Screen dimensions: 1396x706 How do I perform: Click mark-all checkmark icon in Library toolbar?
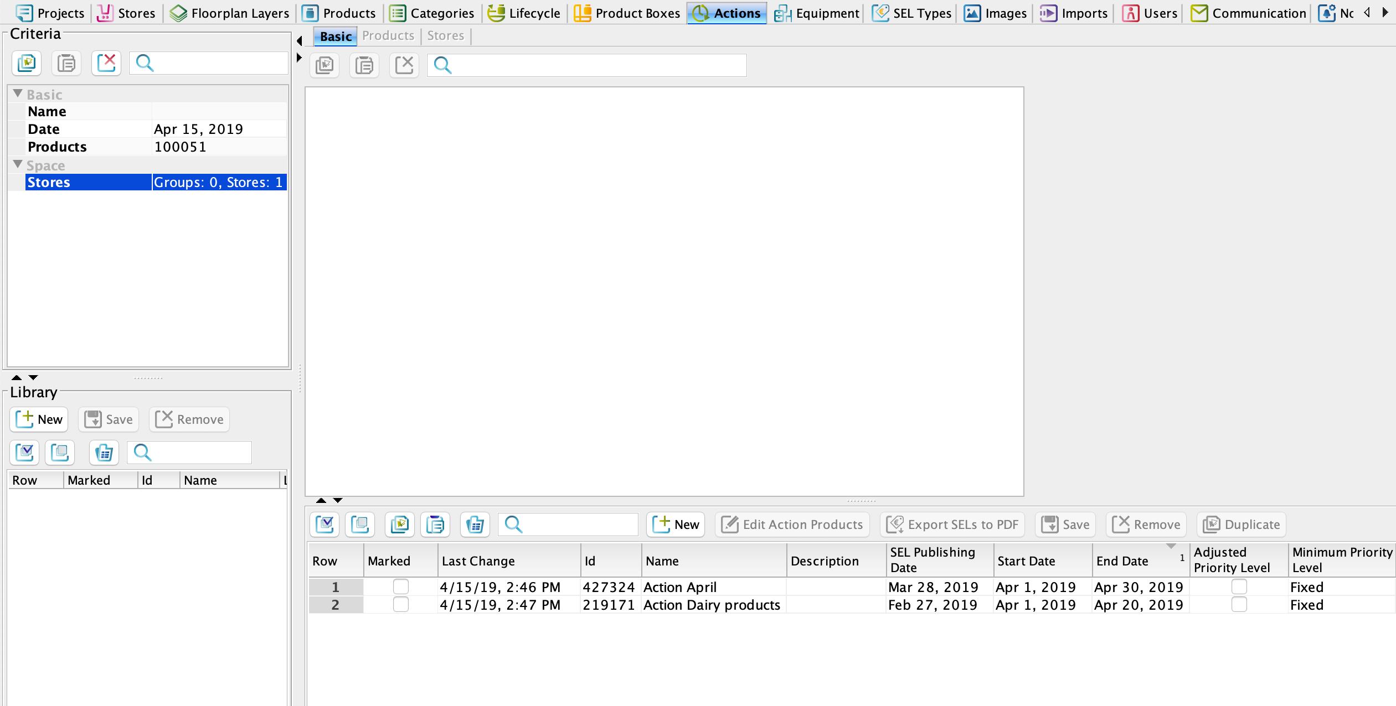click(25, 453)
